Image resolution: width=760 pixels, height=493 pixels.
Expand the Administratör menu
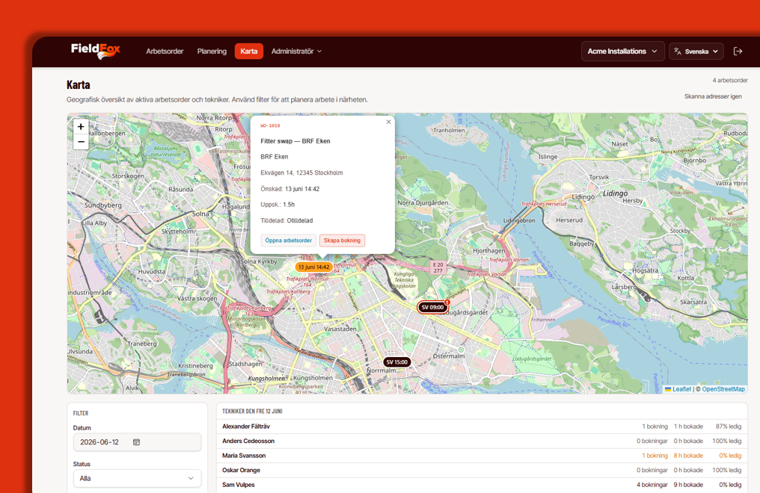(x=296, y=52)
